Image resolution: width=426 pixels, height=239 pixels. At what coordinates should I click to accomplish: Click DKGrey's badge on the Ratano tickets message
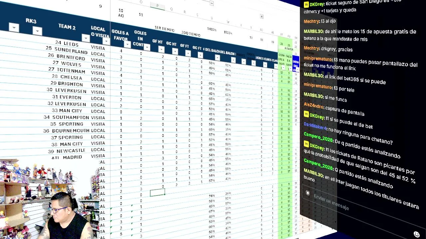(306, 144)
